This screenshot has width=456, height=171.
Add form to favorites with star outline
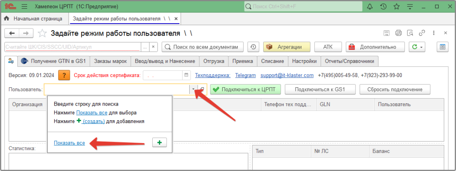click(42, 33)
